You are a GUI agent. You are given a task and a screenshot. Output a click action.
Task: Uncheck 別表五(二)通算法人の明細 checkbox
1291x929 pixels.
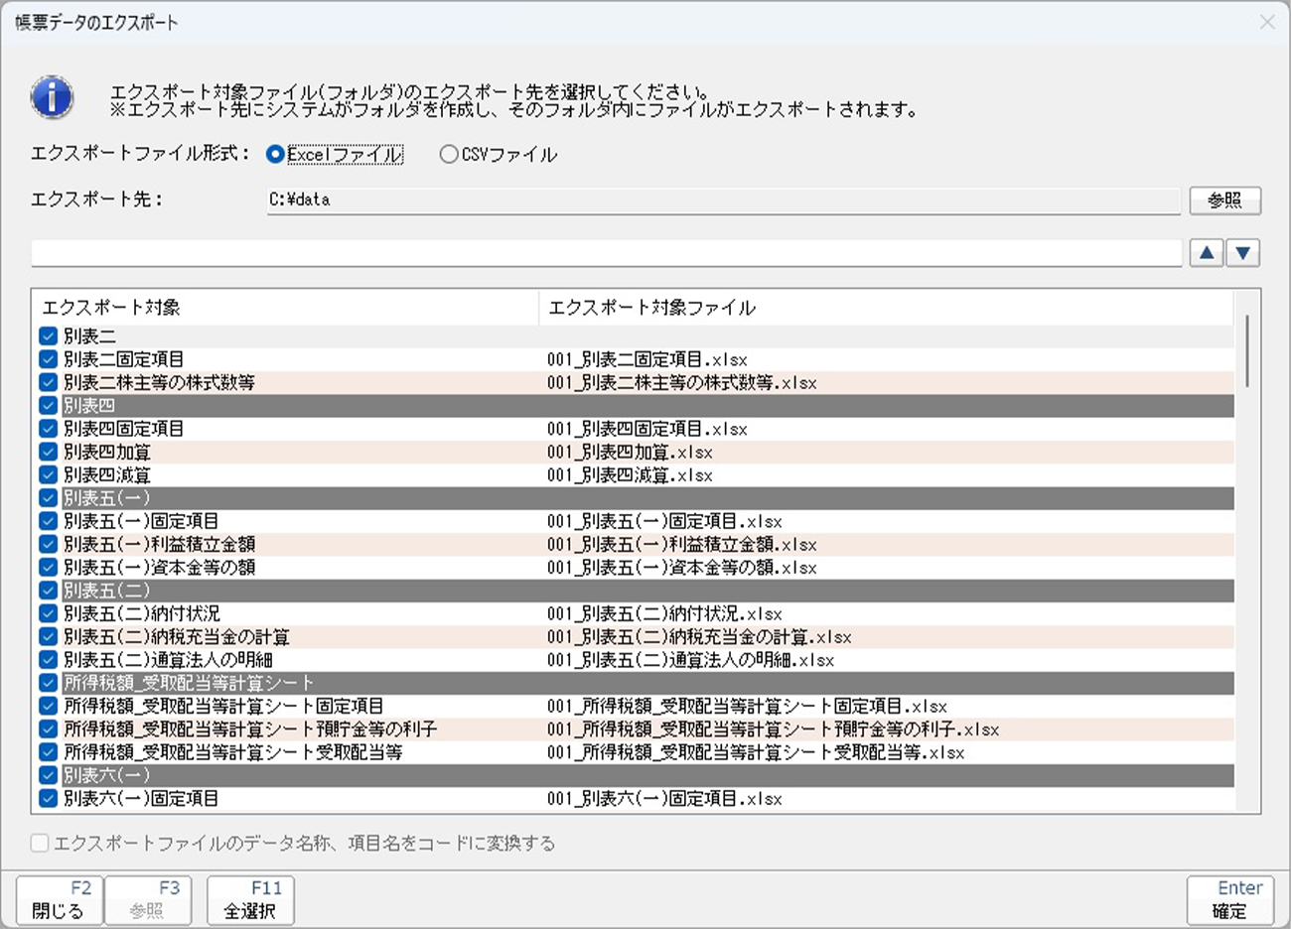click(x=48, y=660)
